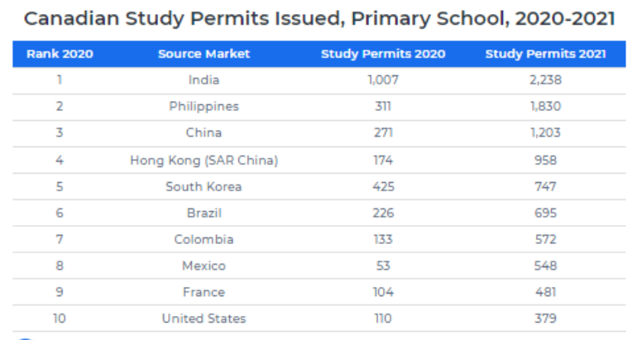Click the United States cell
This screenshot has height=340, width=642.
tap(204, 318)
